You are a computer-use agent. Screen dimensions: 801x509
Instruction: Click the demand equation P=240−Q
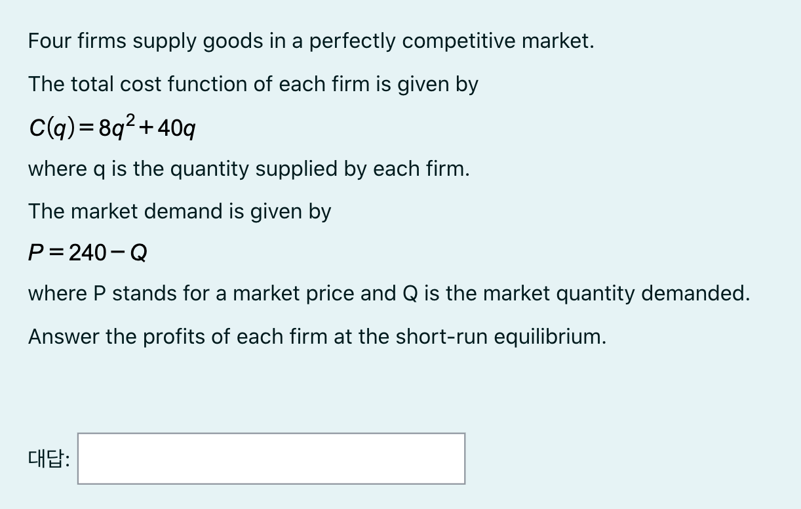87,252
